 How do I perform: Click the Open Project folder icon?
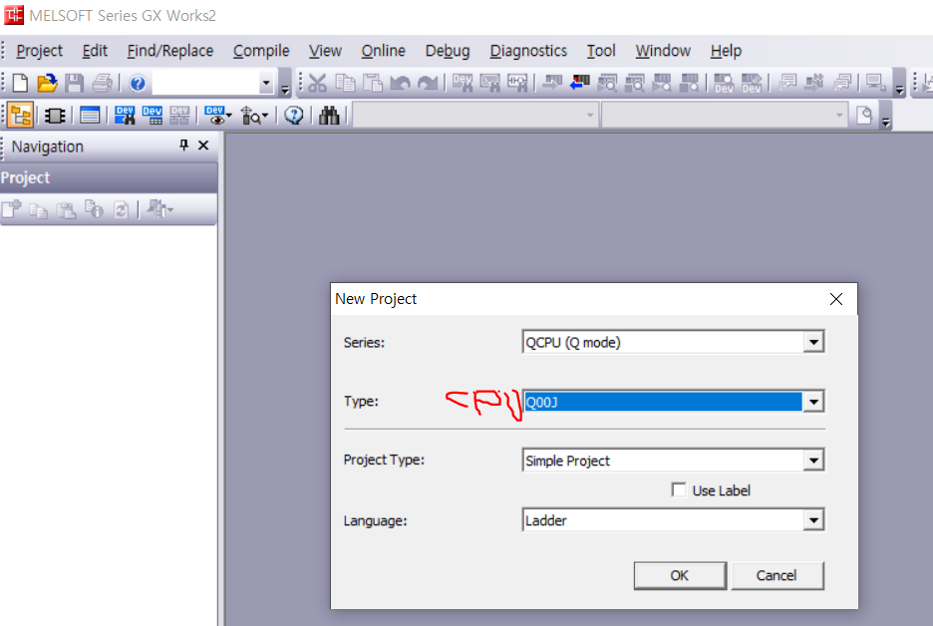[47, 83]
